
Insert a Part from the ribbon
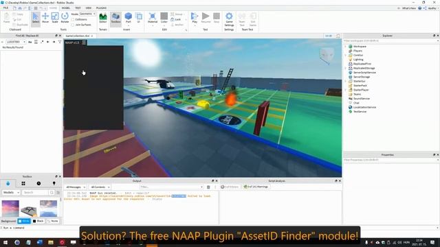(129, 19)
